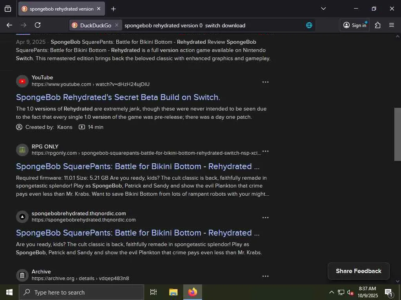Click the scrollbar down arrow

pos(397,281)
